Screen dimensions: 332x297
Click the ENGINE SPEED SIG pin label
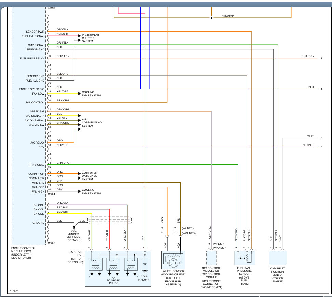tap(32, 89)
